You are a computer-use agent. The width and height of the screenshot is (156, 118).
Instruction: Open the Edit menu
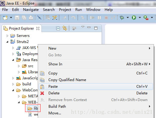click(15, 10)
